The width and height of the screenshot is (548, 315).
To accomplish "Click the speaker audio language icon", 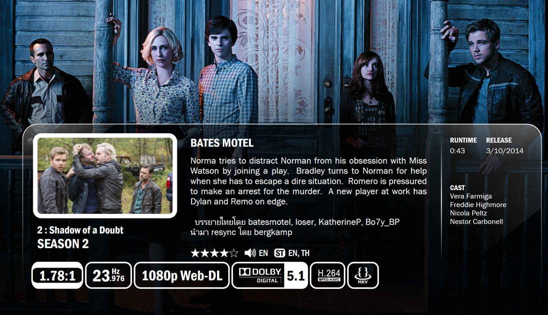I will pyautogui.click(x=250, y=253).
